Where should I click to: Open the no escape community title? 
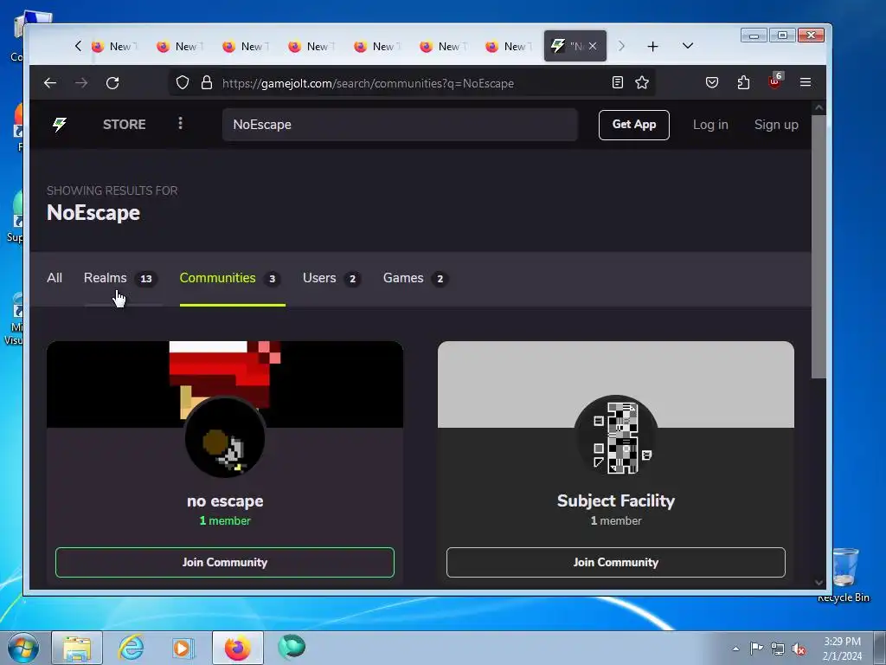(225, 501)
